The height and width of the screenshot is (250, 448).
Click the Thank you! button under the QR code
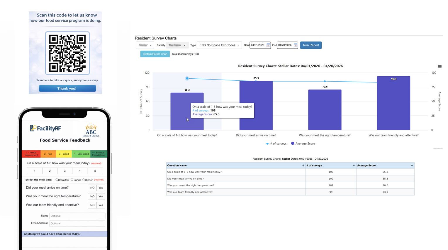[x=67, y=89]
